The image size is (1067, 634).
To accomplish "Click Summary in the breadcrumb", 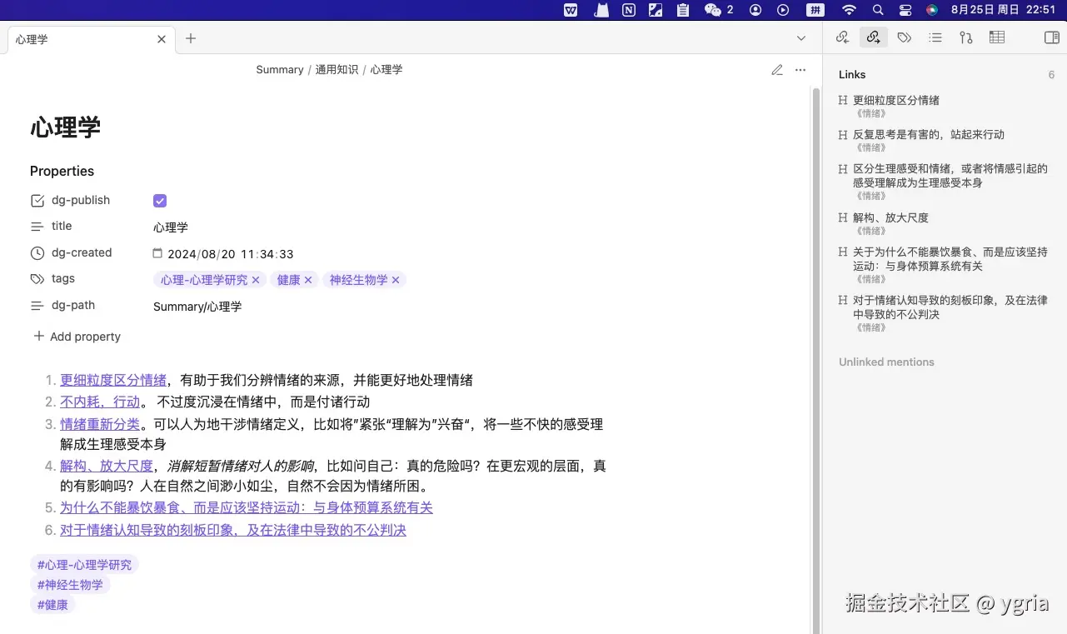I will click(x=280, y=70).
